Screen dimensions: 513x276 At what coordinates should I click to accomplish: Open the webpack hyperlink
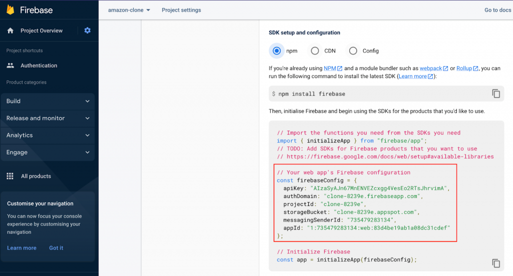pyautogui.click(x=430, y=68)
